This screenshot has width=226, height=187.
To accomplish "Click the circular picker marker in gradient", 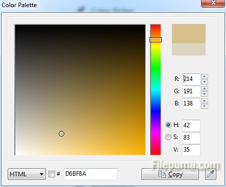I will (61, 134).
